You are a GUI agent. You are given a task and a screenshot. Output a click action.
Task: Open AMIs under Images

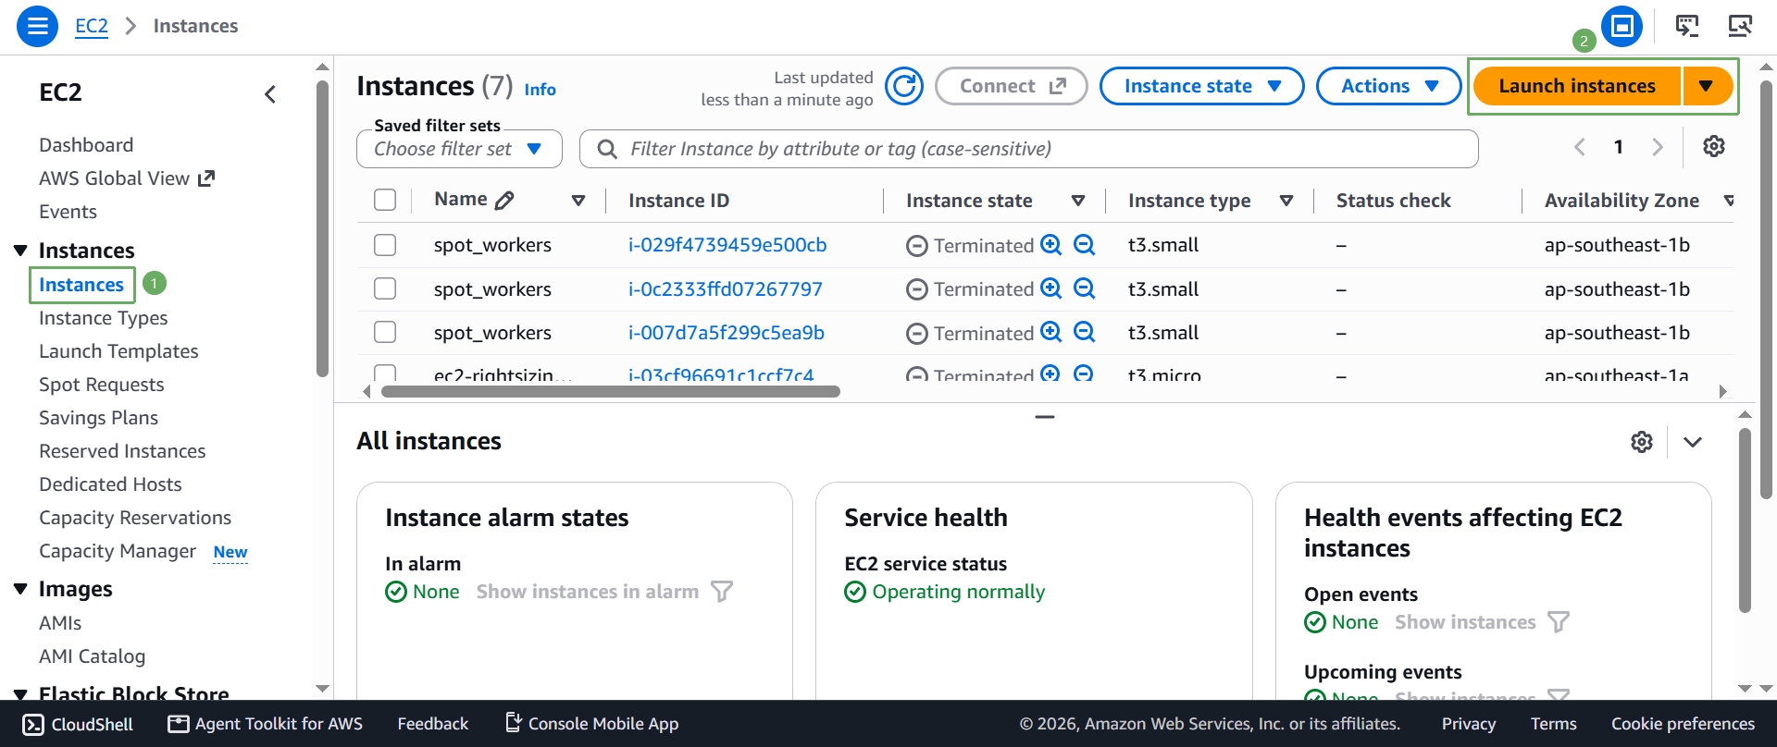click(60, 623)
